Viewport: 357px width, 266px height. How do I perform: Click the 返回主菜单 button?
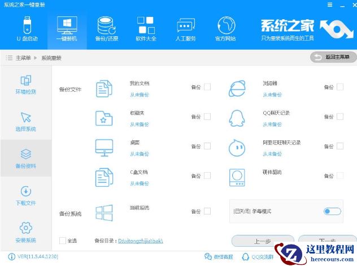[x=333, y=57]
